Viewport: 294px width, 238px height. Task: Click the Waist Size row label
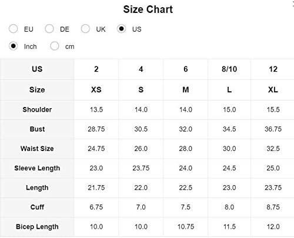pos(37,149)
